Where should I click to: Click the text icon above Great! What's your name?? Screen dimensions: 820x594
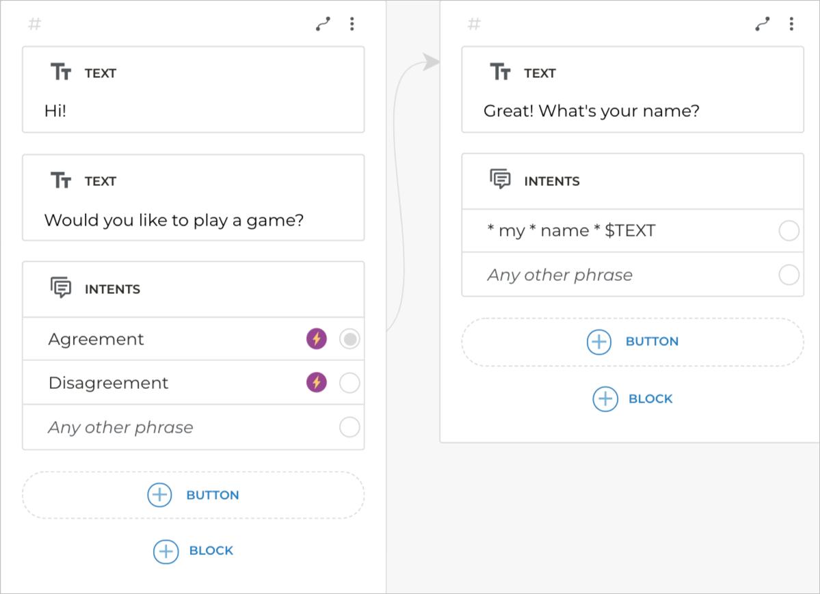click(x=501, y=72)
